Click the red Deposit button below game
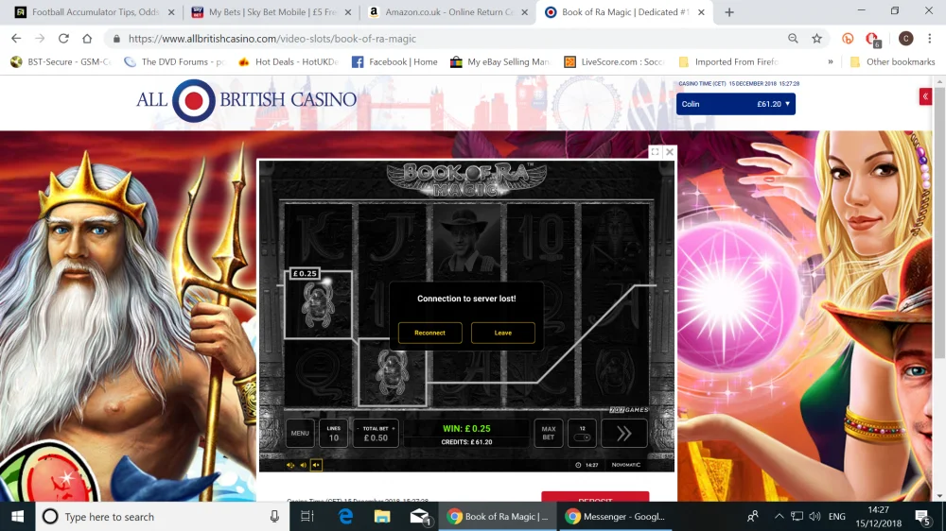The width and height of the screenshot is (946, 531). (595, 497)
